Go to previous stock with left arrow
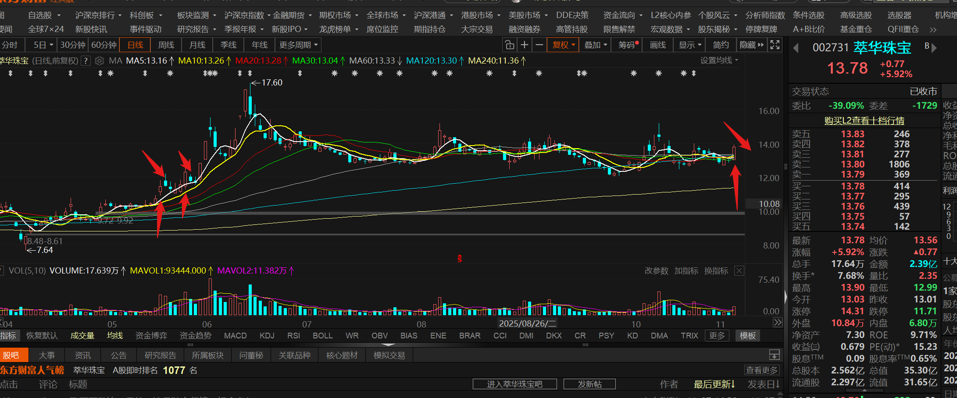Viewport: 957px width, 398px height. pos(796,48)
